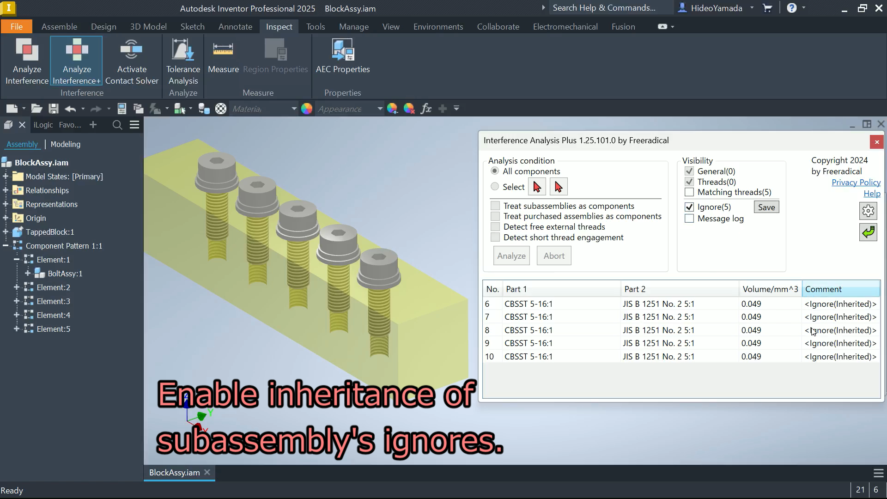887x499 pixels.
Task: Enable Matching threads(5) visibility checkbox
Action: coord(689,192)
